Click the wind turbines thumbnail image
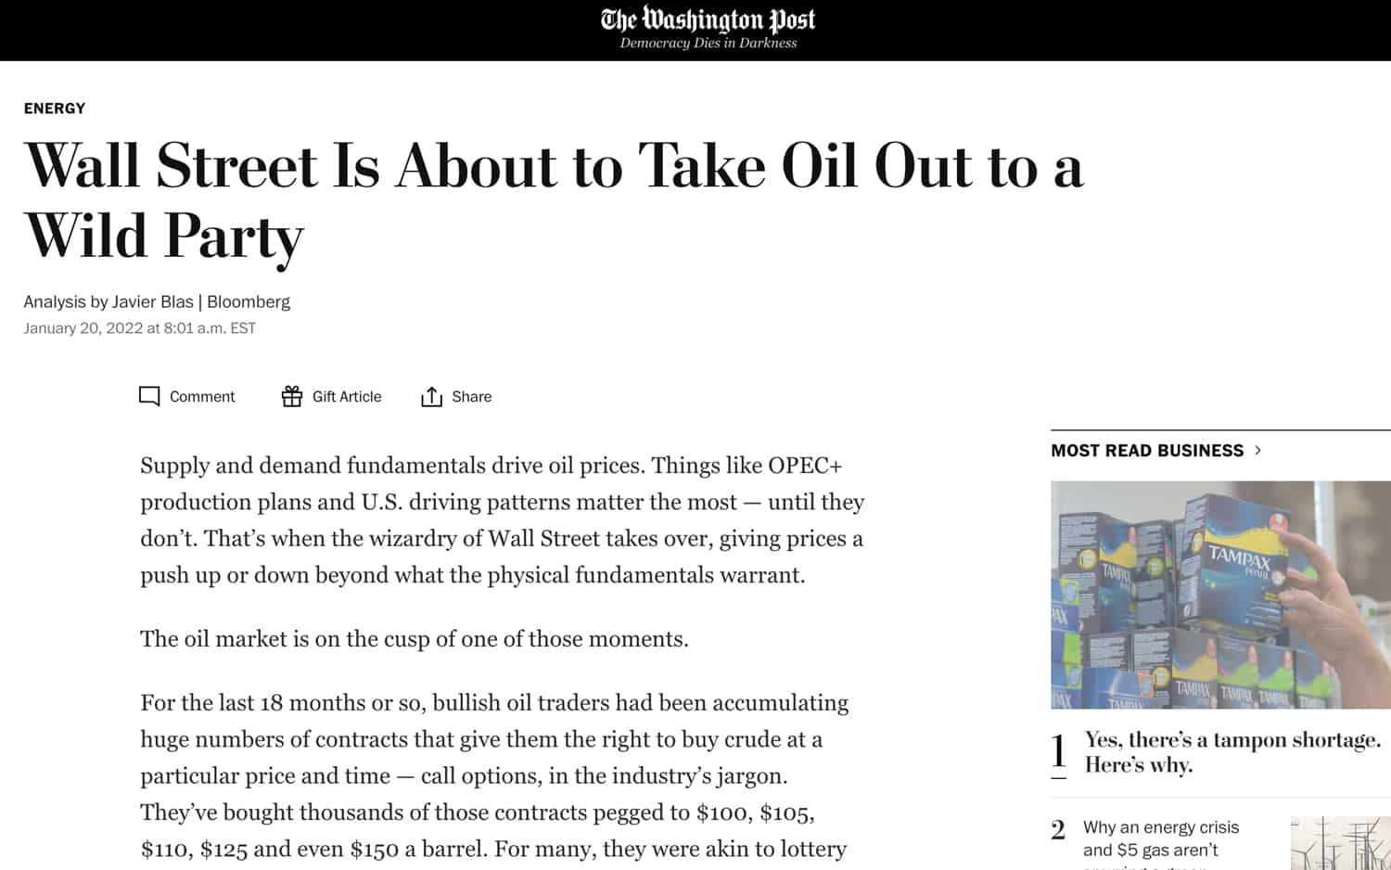The image size is (1391, 870). [1340, 843]
